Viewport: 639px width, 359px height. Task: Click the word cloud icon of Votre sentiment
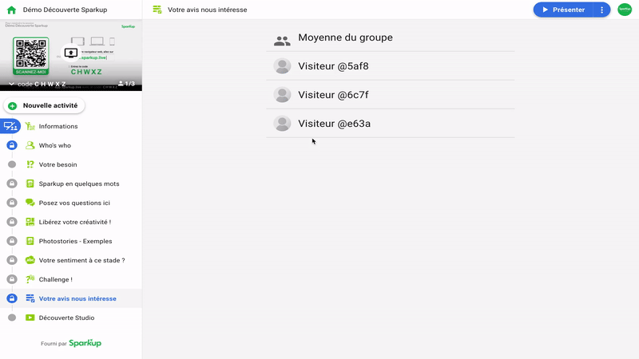pos(30,260)
